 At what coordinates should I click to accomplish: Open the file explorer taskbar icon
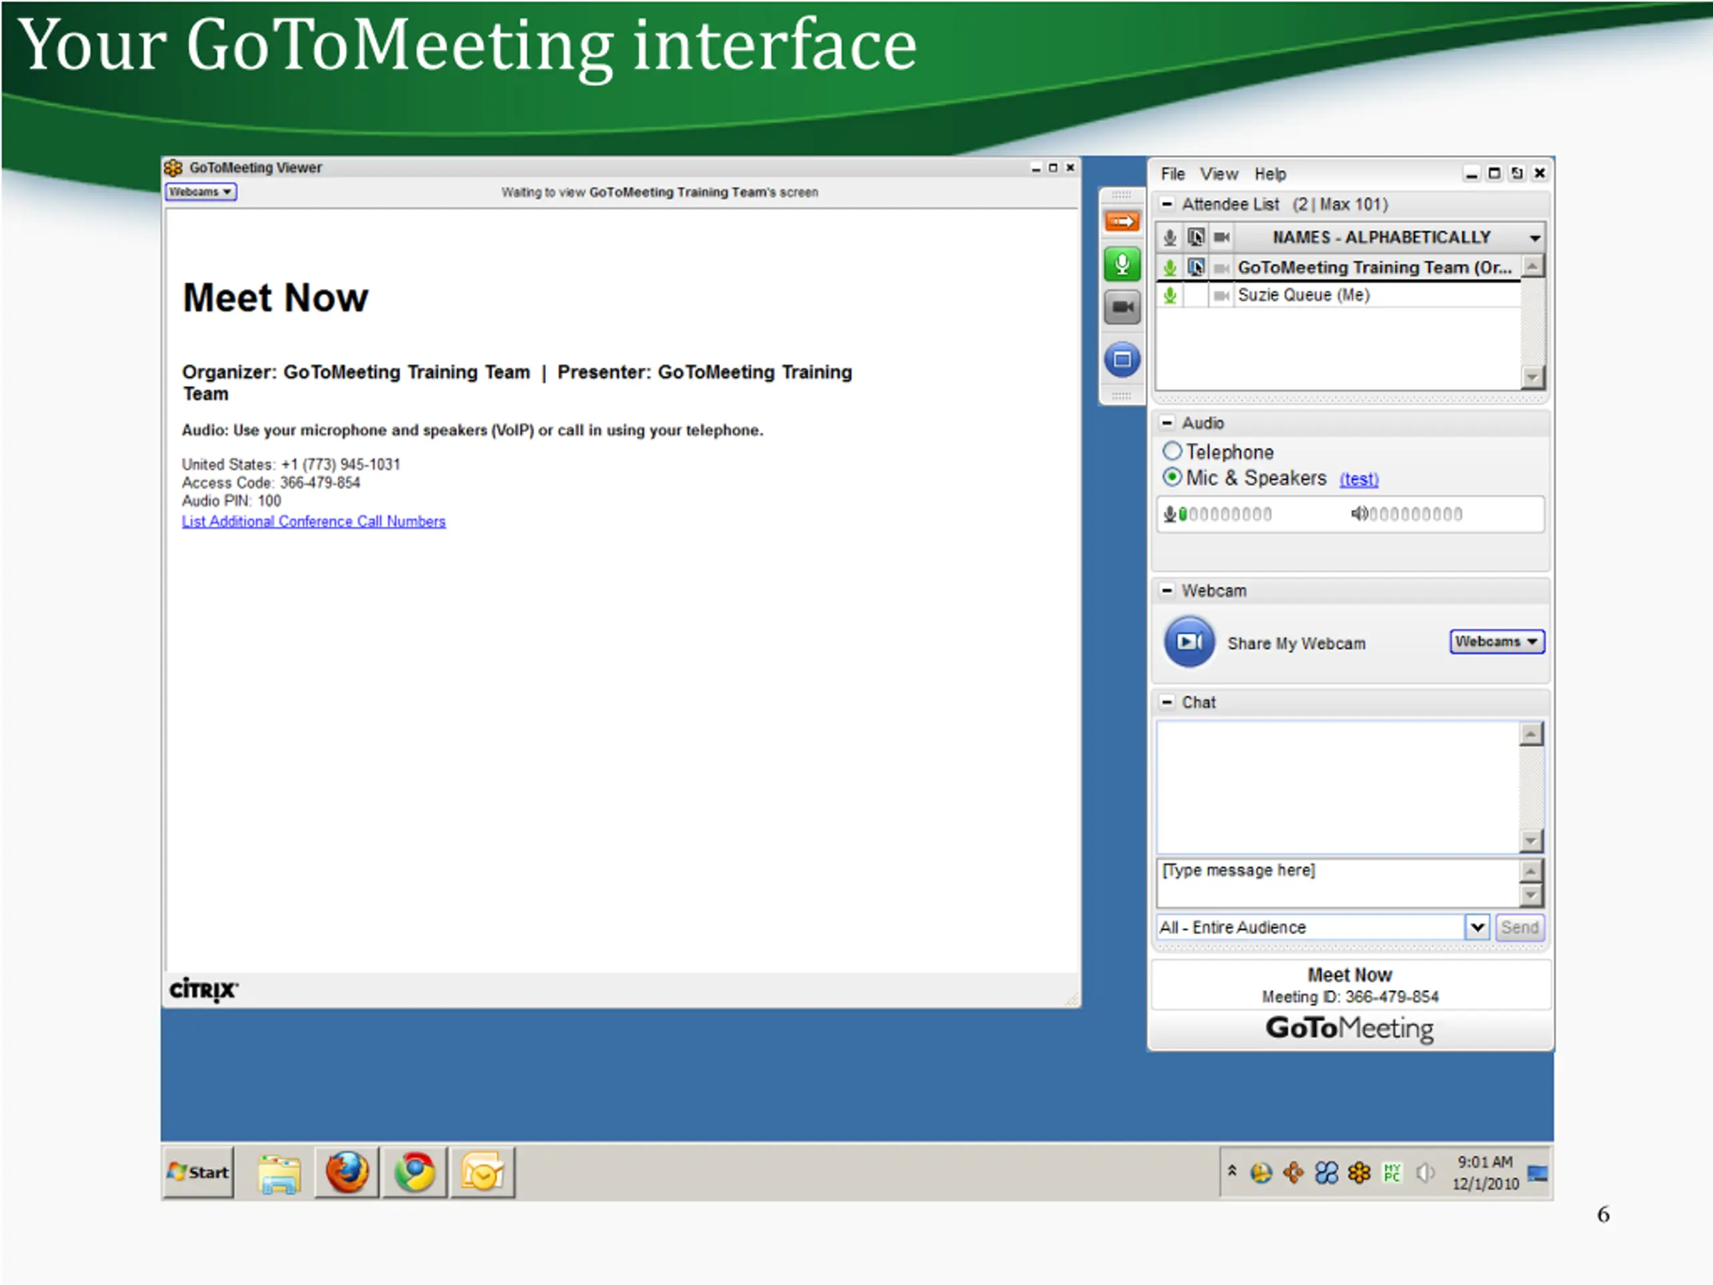coord(280,1173)
